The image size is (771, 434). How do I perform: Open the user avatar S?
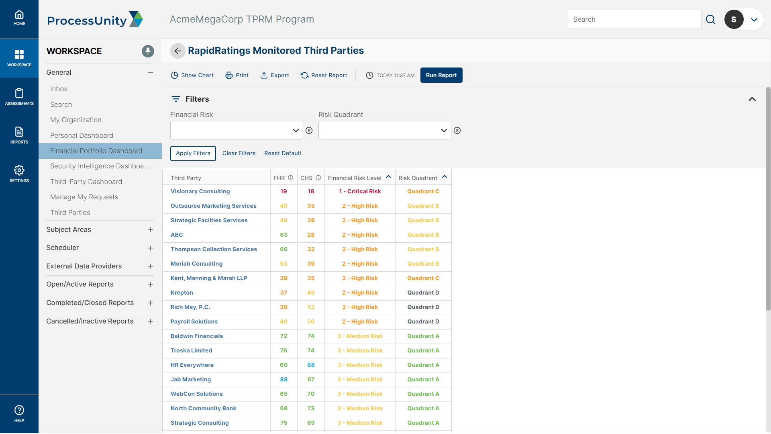click(734, 19)
